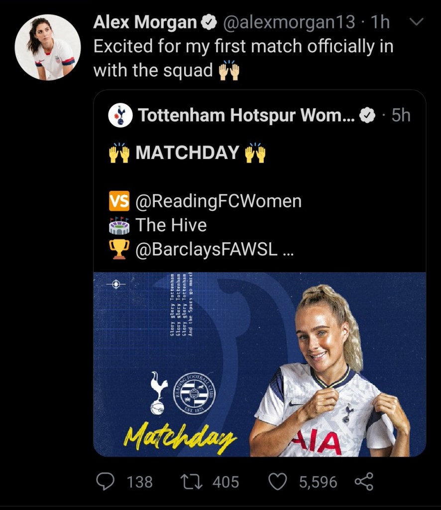This screenshot has height=510, width=441.
Task: Toggle like with the heart icon
Action: [x=278, y=482]
